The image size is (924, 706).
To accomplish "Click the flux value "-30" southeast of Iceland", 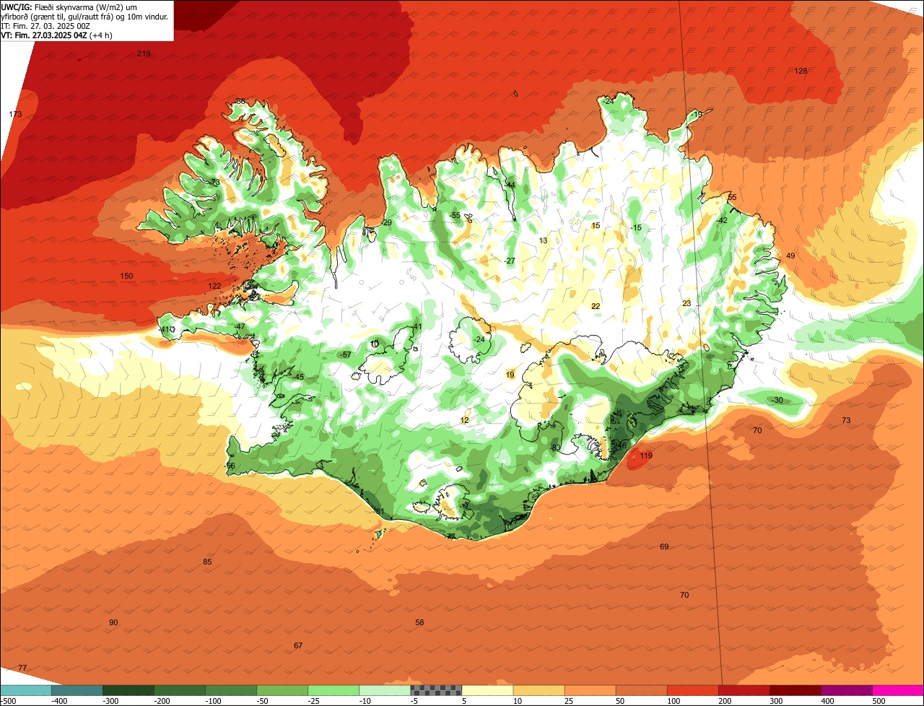I will point(777,400).
